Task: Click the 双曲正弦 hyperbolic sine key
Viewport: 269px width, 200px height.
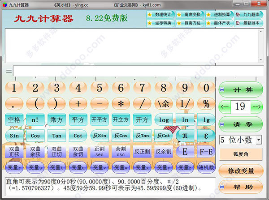Action: point(14,152)
